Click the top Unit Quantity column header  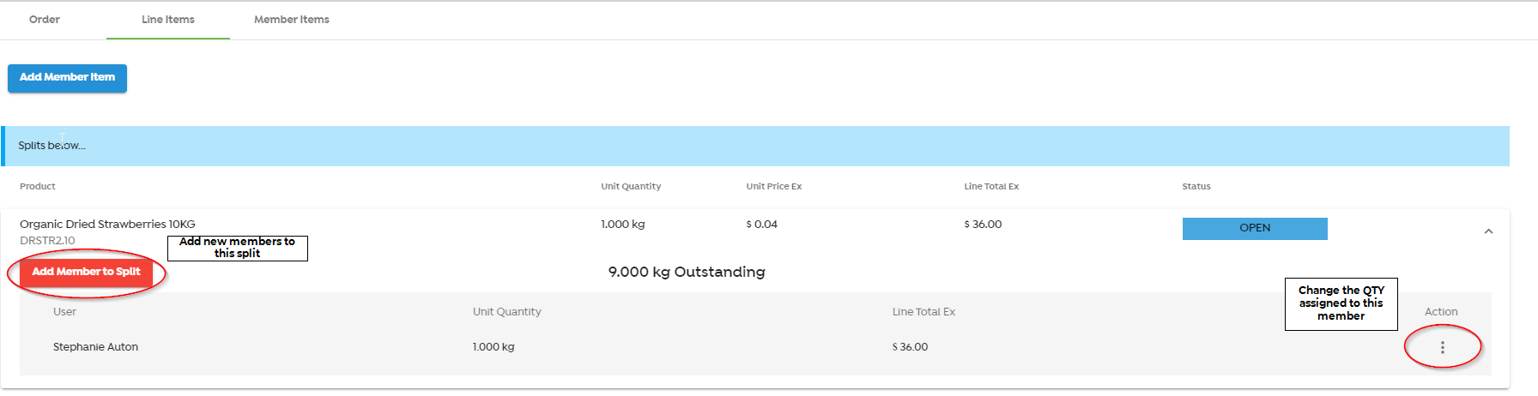coord(631,186)
